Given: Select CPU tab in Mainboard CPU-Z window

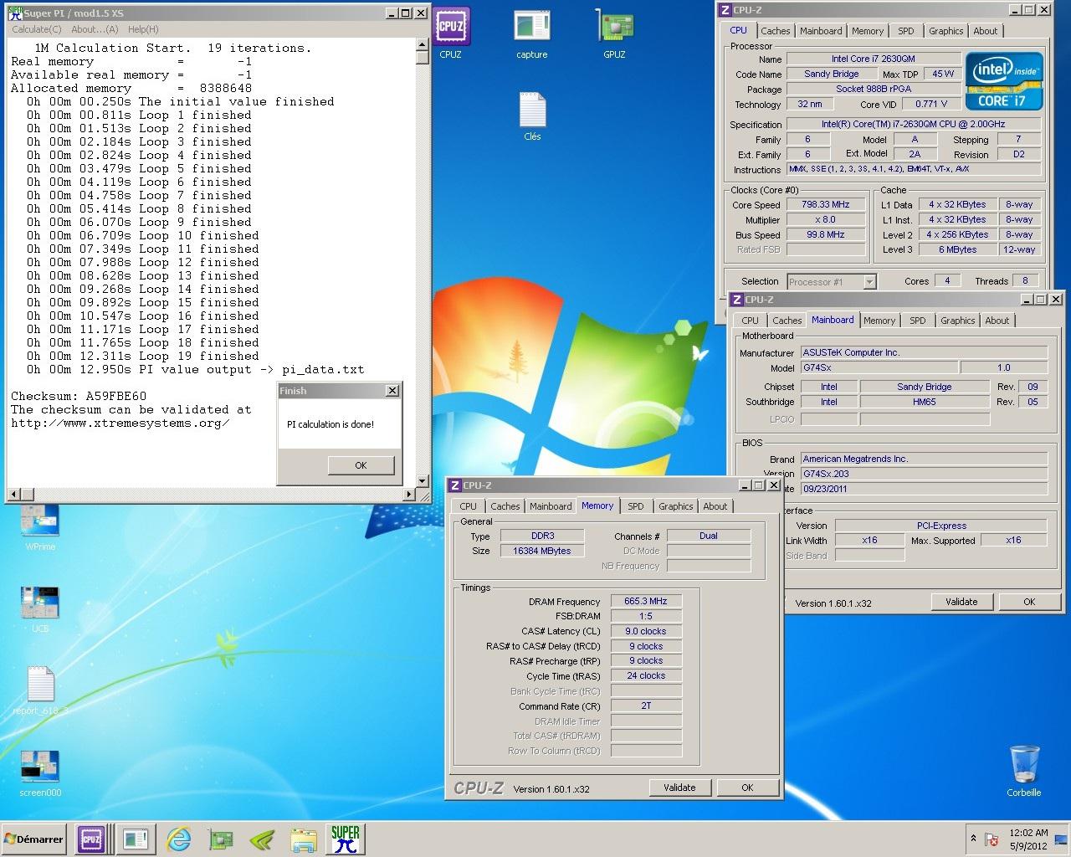Looking at the screenshot, I should (x=751, y=321).
